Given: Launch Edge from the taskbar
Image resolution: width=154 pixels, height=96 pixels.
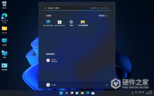Looking at the screenshot, I should coord(88,93).
